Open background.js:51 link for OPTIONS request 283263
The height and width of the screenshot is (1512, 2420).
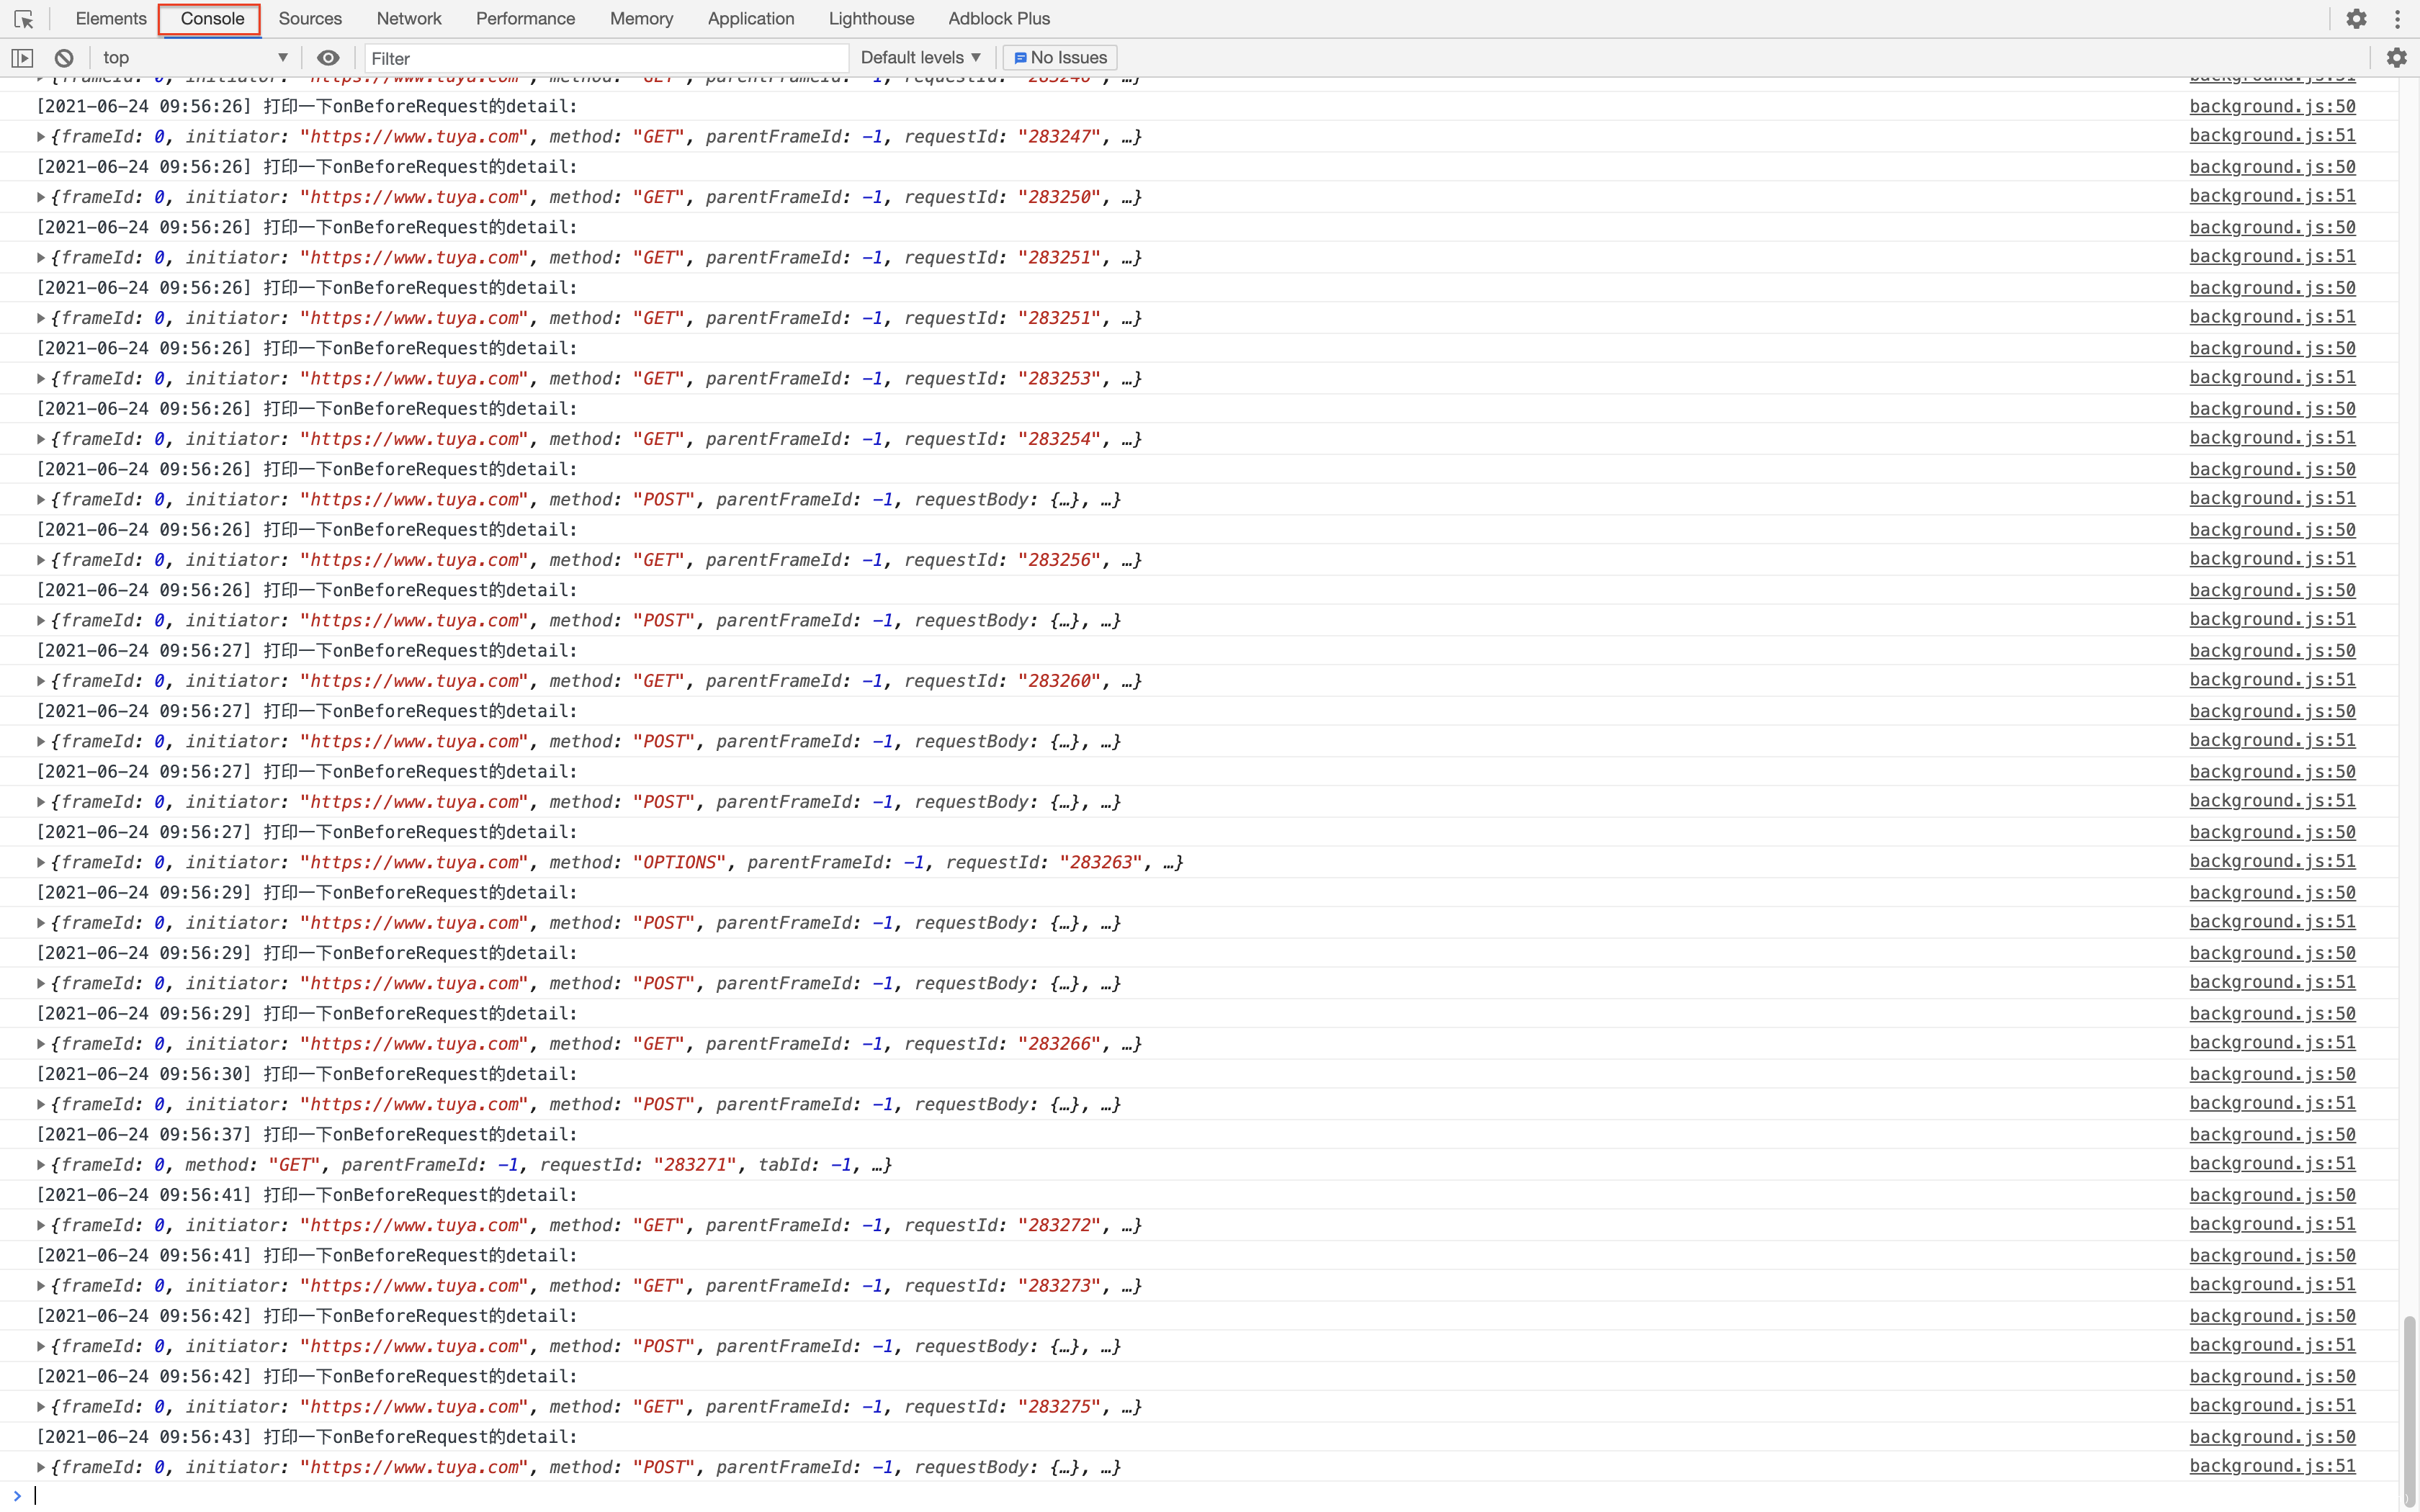point(2272,861)
